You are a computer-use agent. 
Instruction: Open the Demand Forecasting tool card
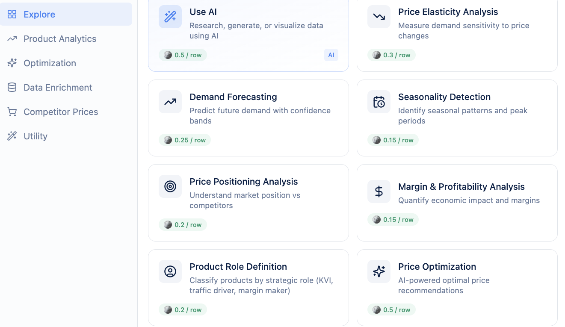pos(248,118)
